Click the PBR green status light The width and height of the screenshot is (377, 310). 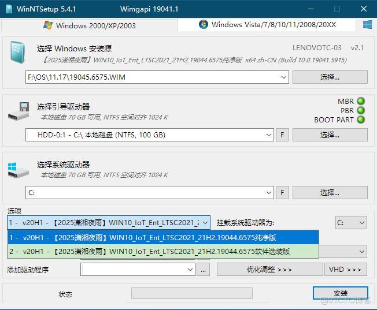361,110
